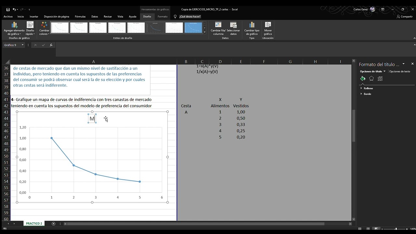Open Agregar elemento de gráfico menu
This screenshot has width=416, height=234.
(14, 29)
